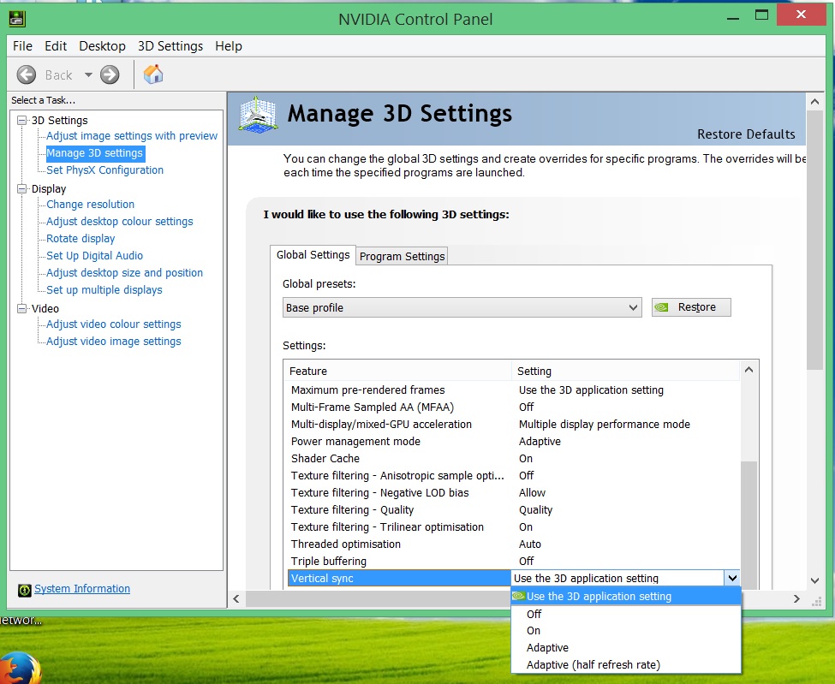The height and width of the screenshot is (684, 835).
Task: Open the System Information link
Action: tap(82, 589)
